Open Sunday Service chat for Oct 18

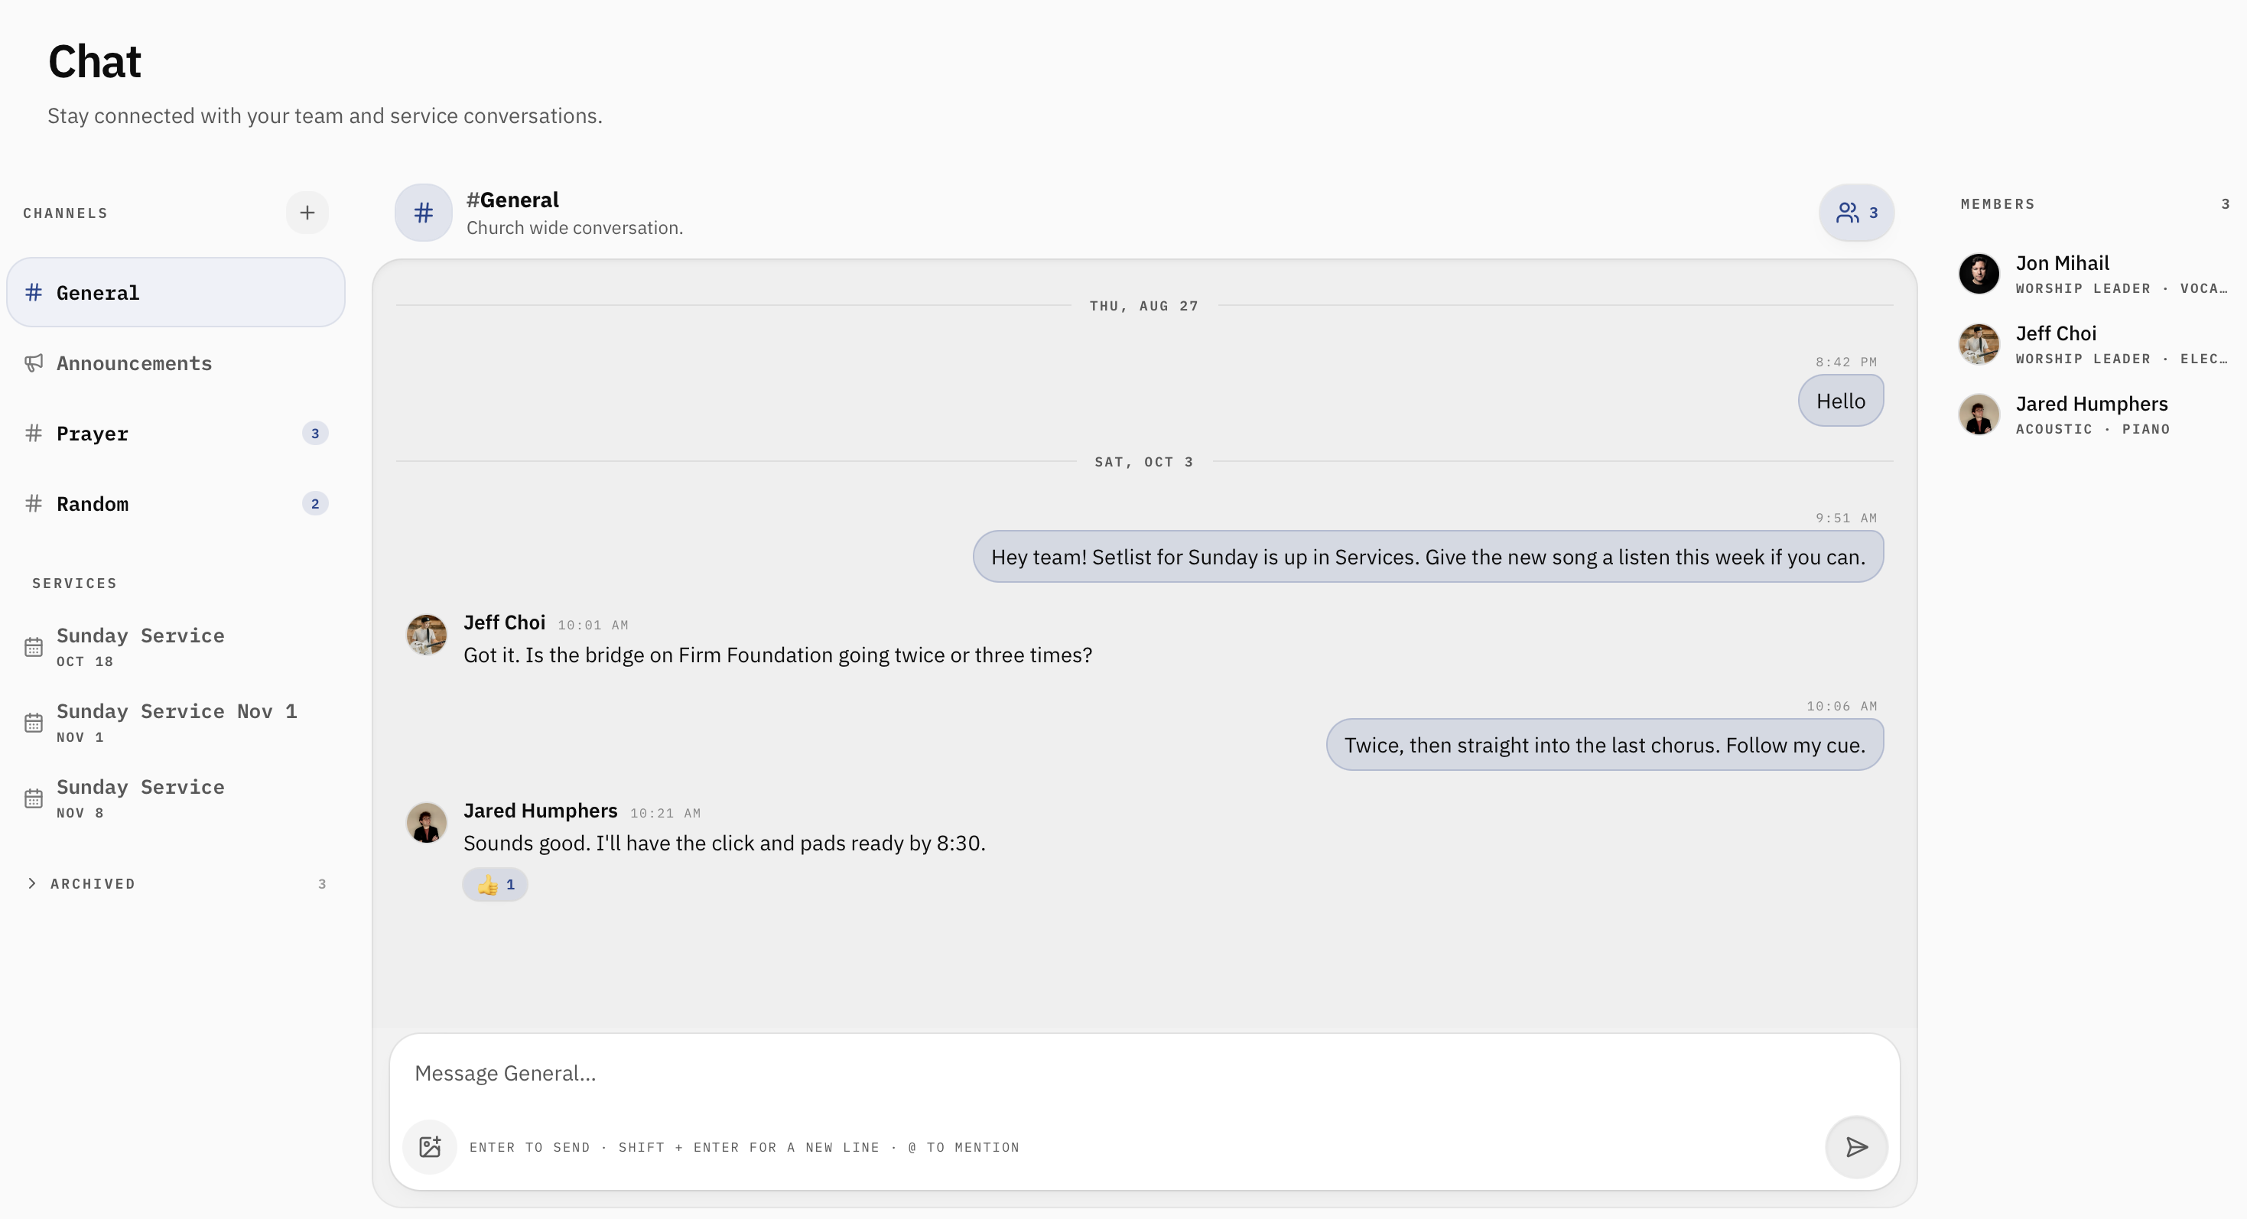pos(176,647)
